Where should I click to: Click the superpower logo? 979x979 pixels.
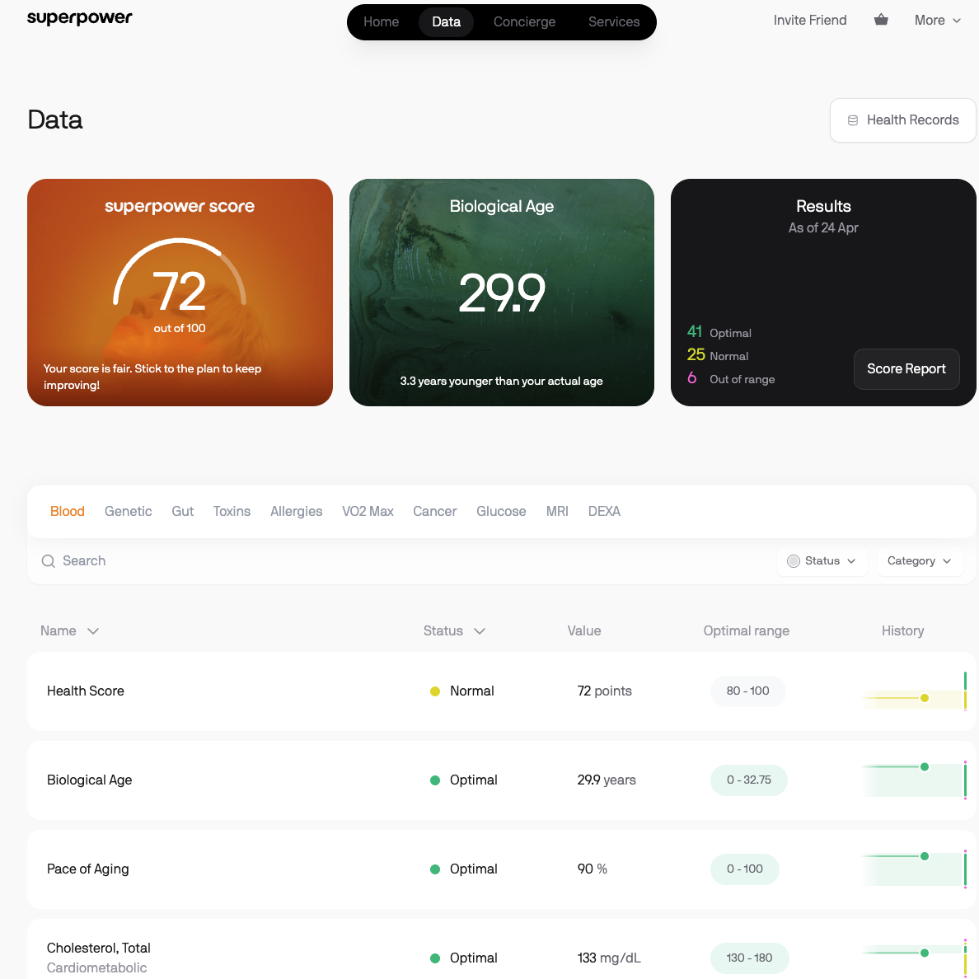[80, 18]
